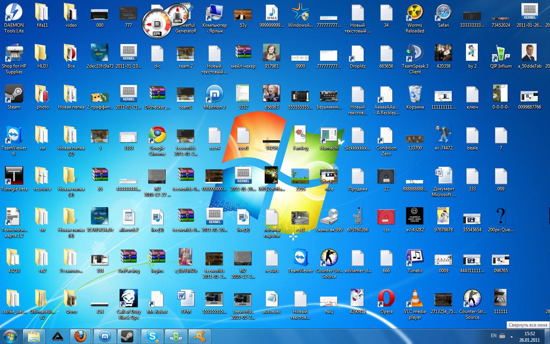Image resolution: width=550 pixels, height=344 pixels.
Task: Open the 917961 image thumbnail
Action: coord(272,56)
